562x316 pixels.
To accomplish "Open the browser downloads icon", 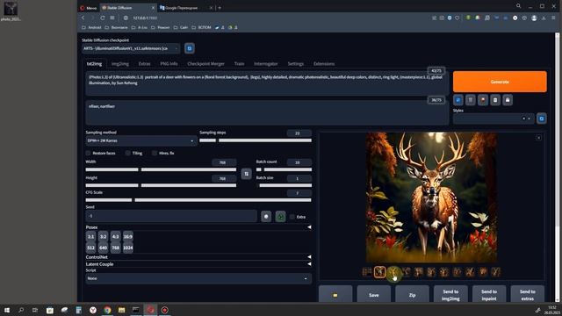I will tap(544, 18).
